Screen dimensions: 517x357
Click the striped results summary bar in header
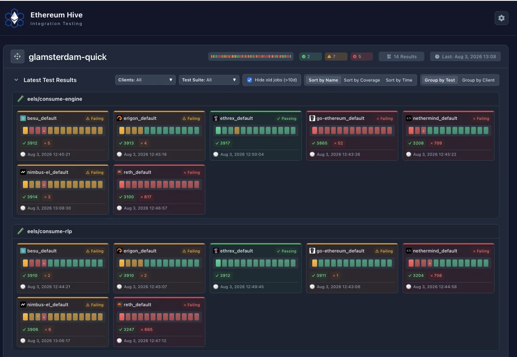point(251,56)
